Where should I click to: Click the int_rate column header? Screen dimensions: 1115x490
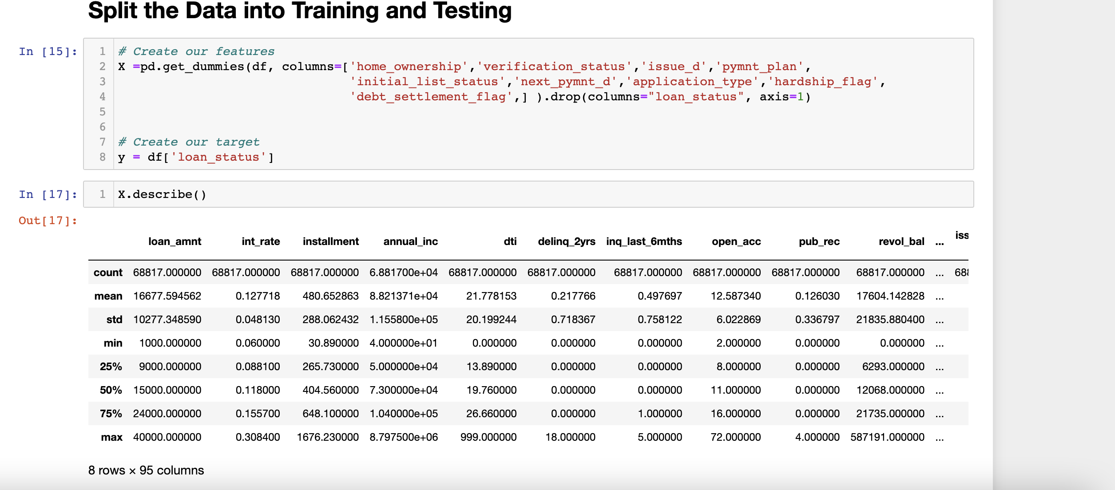coord(260,241)
